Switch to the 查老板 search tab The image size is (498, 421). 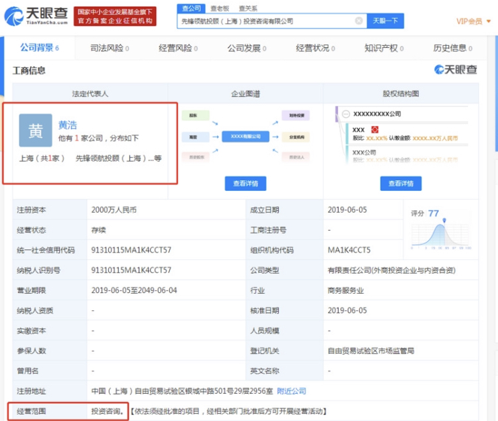218,8
